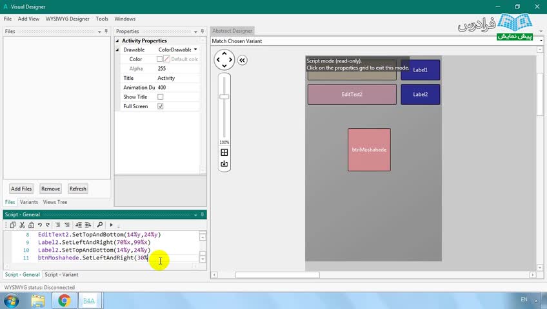Click the uncomment lines icon

coord(67,225)
